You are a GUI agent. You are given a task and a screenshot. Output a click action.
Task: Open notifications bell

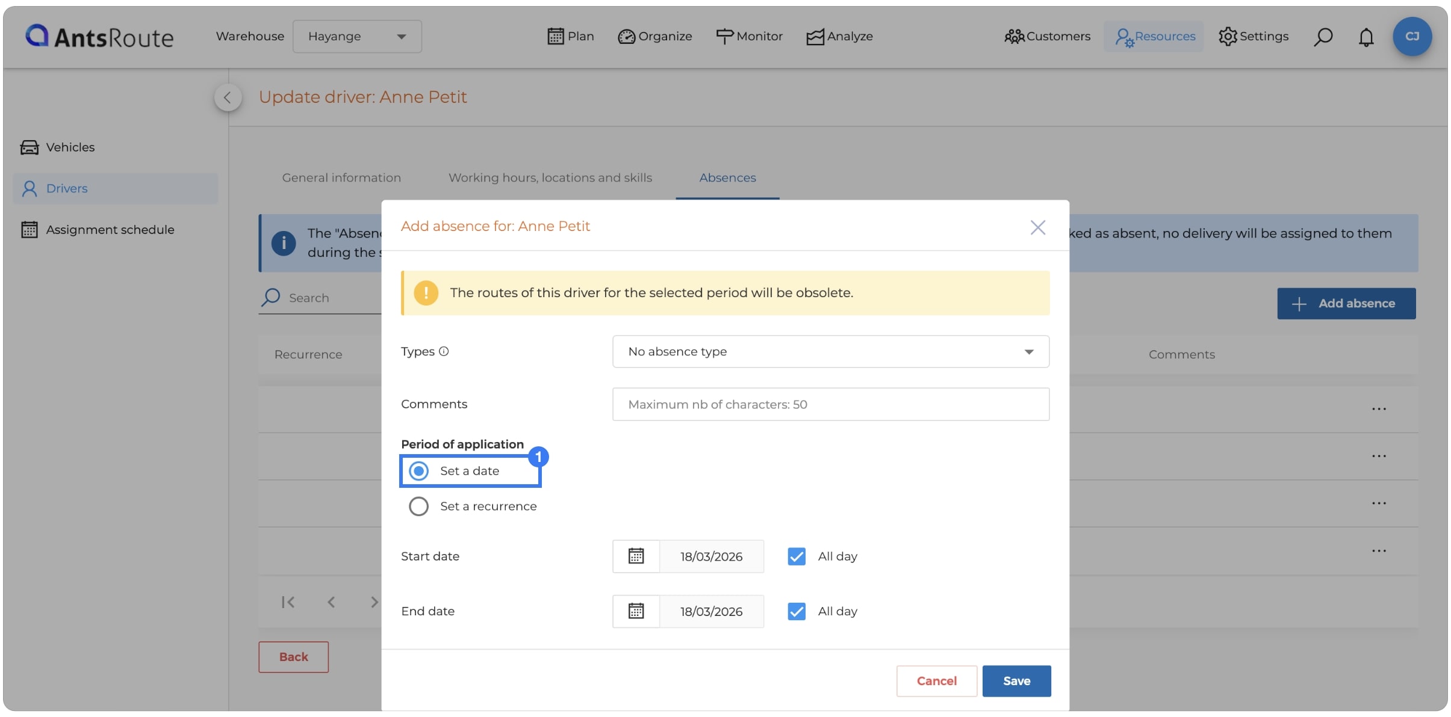click(1366, 37)
